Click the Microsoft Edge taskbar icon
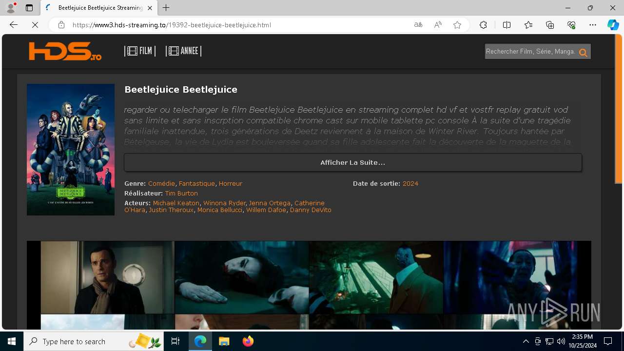The width and height of the screenshot is (624, 351). click(200, 341)
